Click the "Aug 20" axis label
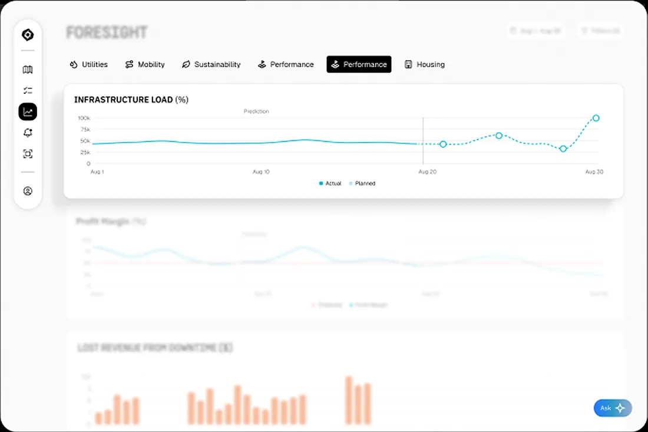Viewport: 648px width, 432px height. point(427,172)
